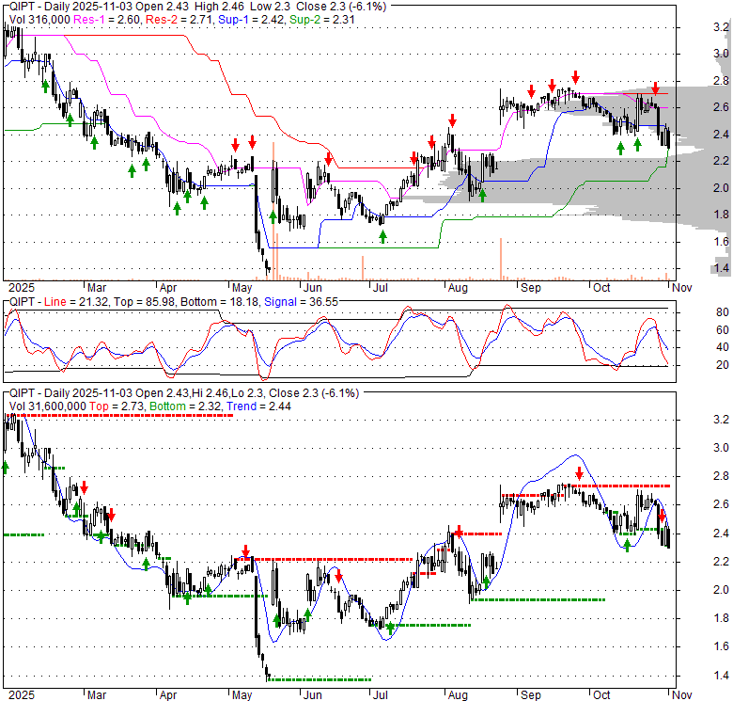Click 'Trend = 2.44' in bottom chart legend
733x701 pixels.
click(258, 406)
